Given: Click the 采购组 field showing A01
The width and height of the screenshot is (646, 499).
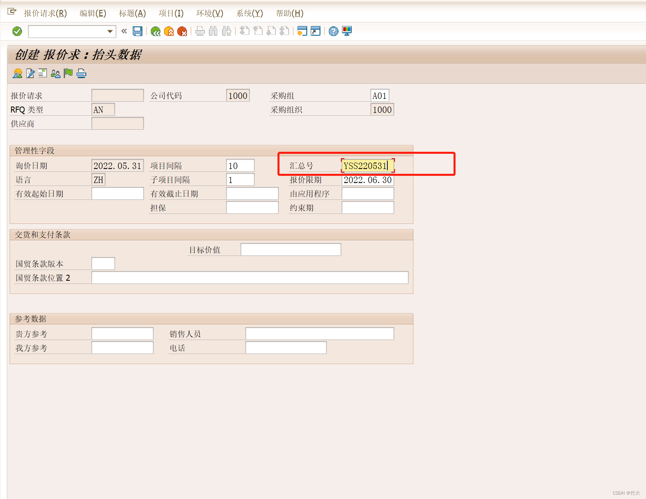Looking at the screenshot, I should [380, 95].
